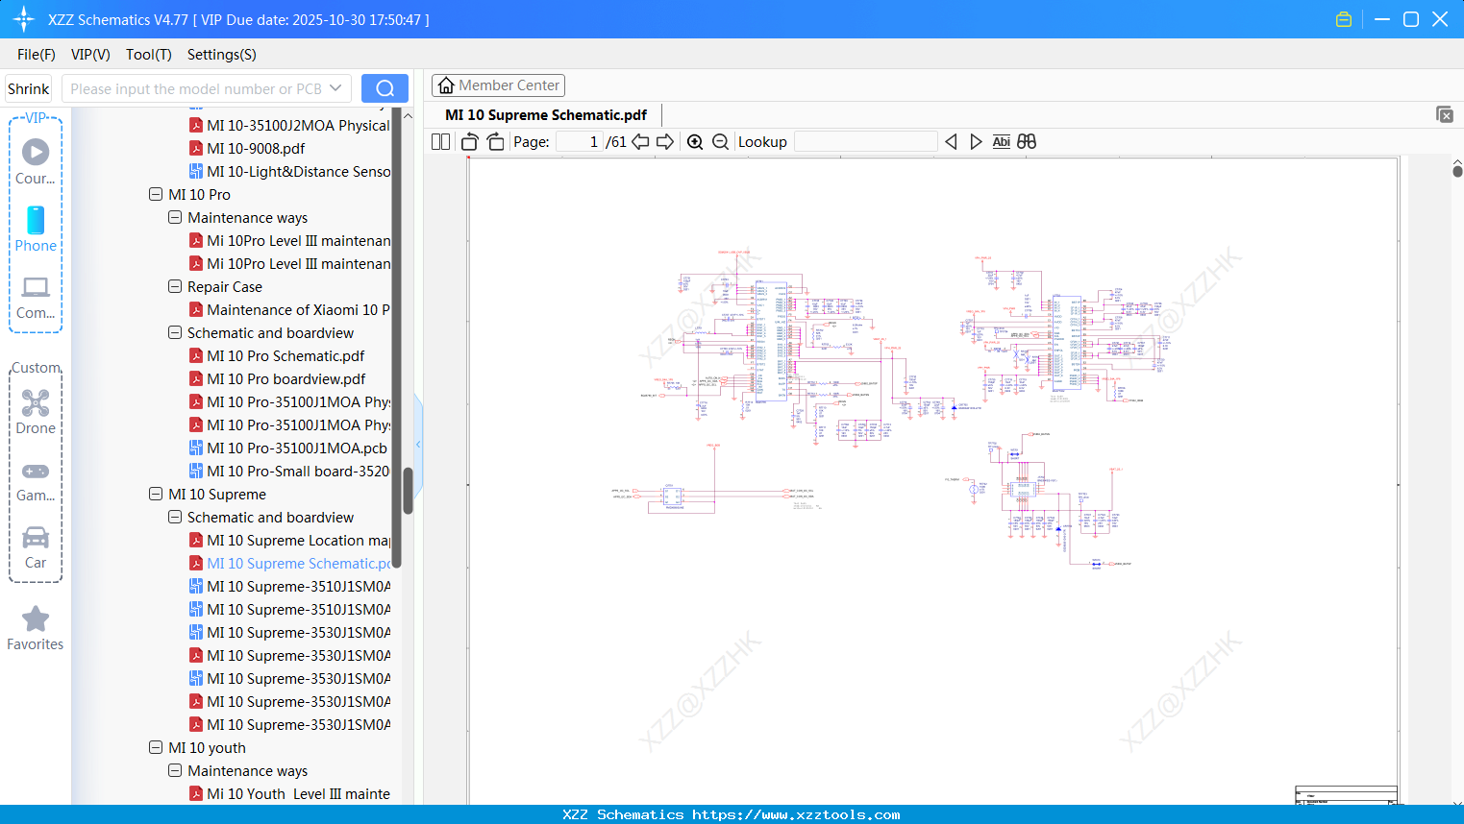The width and height of the screenshot is (1464, 824).
Task: Zoom in on the schematic page
Action: click(x=694, y=141)
